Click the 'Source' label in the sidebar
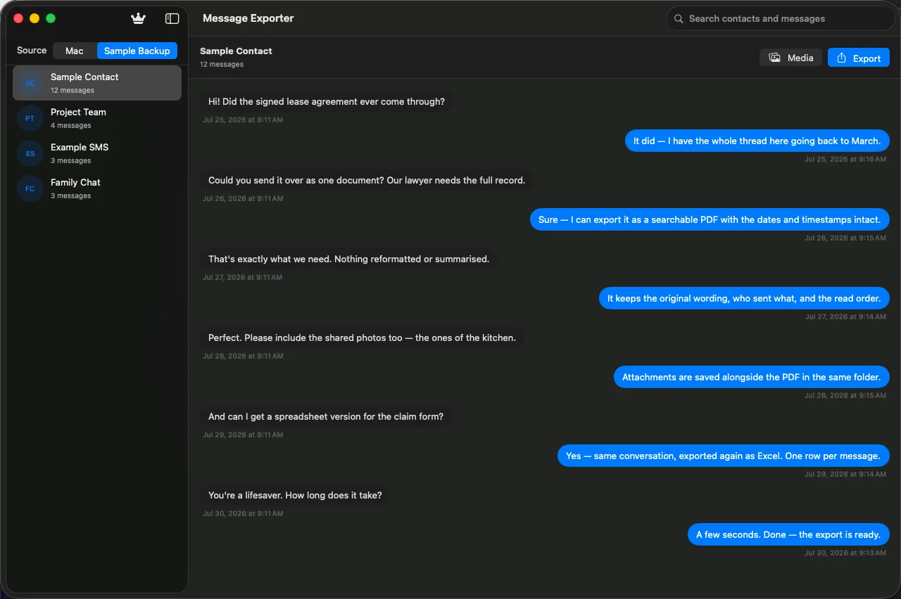901x599 pixels. (32, 51)
